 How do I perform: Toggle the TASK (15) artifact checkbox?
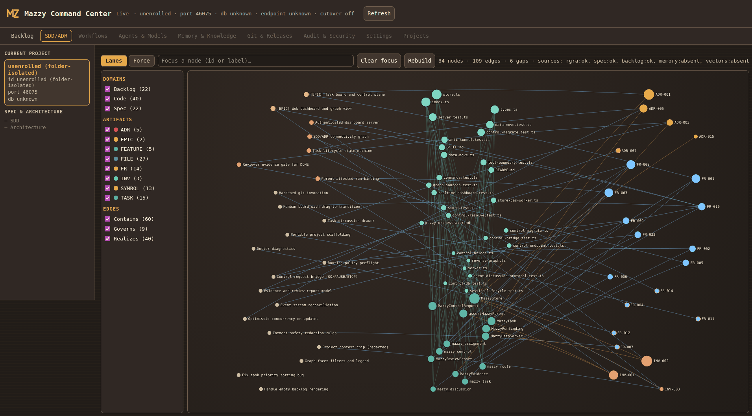point(107,198)
